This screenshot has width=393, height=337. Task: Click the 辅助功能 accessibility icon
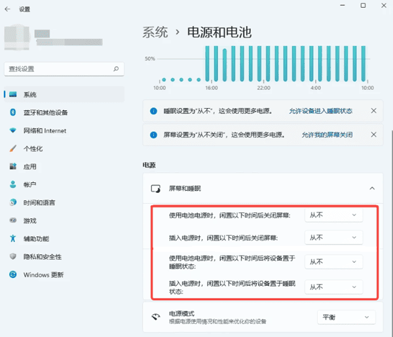(x=13, y=238)
